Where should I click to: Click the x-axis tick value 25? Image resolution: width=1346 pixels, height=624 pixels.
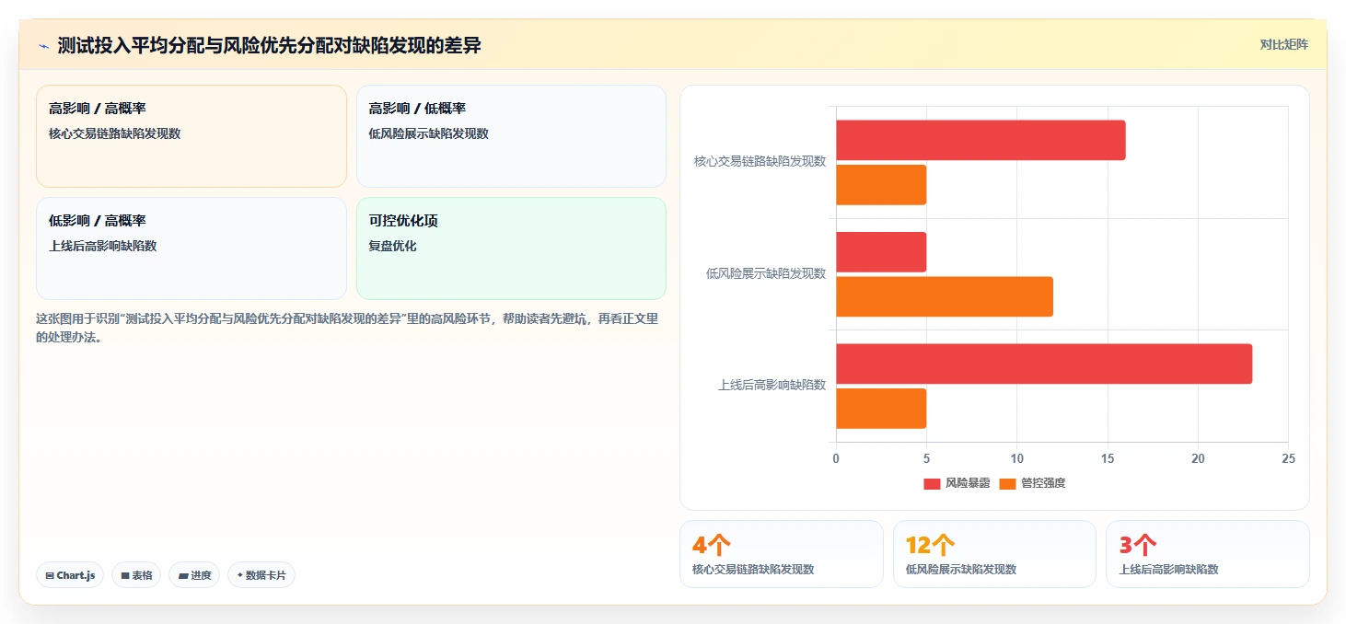coord(1288,458)
